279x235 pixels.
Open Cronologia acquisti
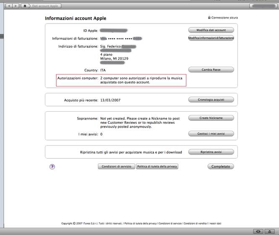211,100
